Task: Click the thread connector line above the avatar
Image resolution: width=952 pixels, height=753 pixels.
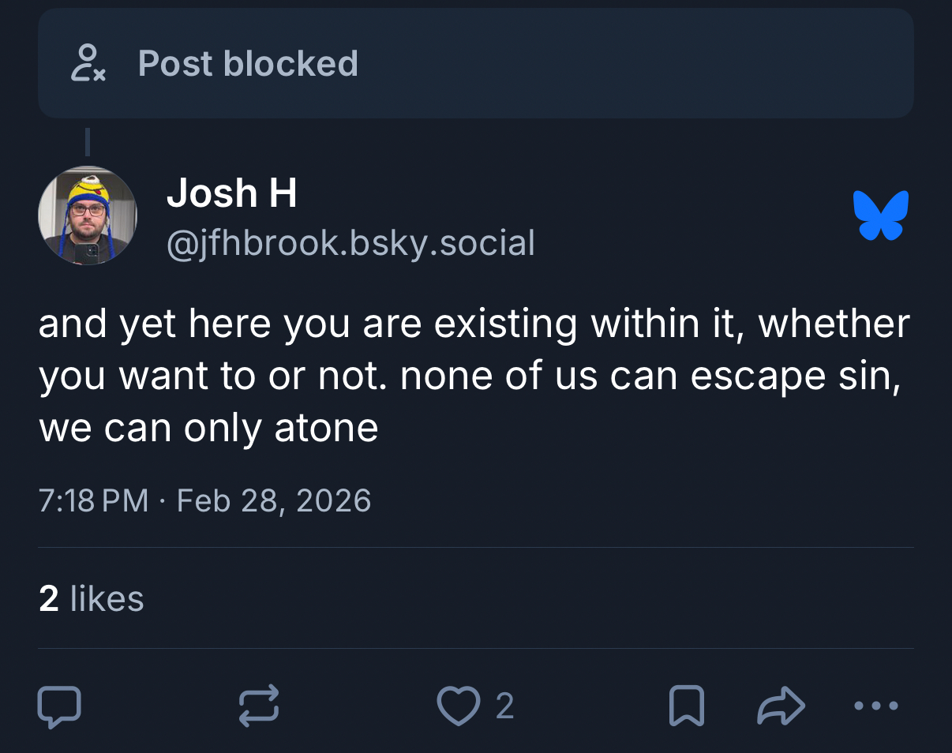Action: click(x=88, y=142)
